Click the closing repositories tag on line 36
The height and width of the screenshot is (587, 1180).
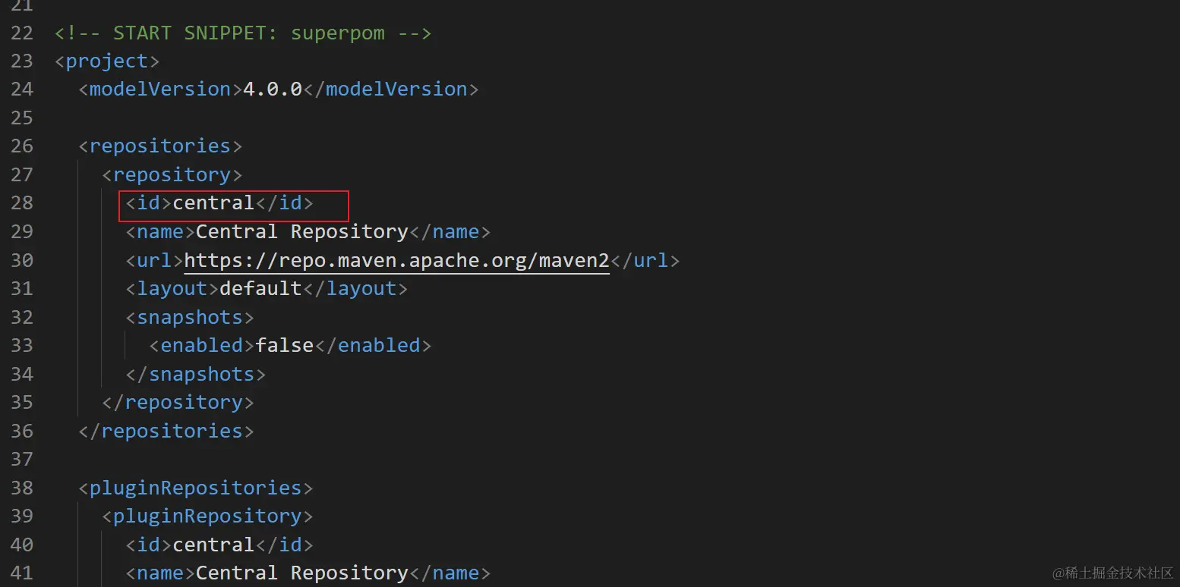point(166,431)
